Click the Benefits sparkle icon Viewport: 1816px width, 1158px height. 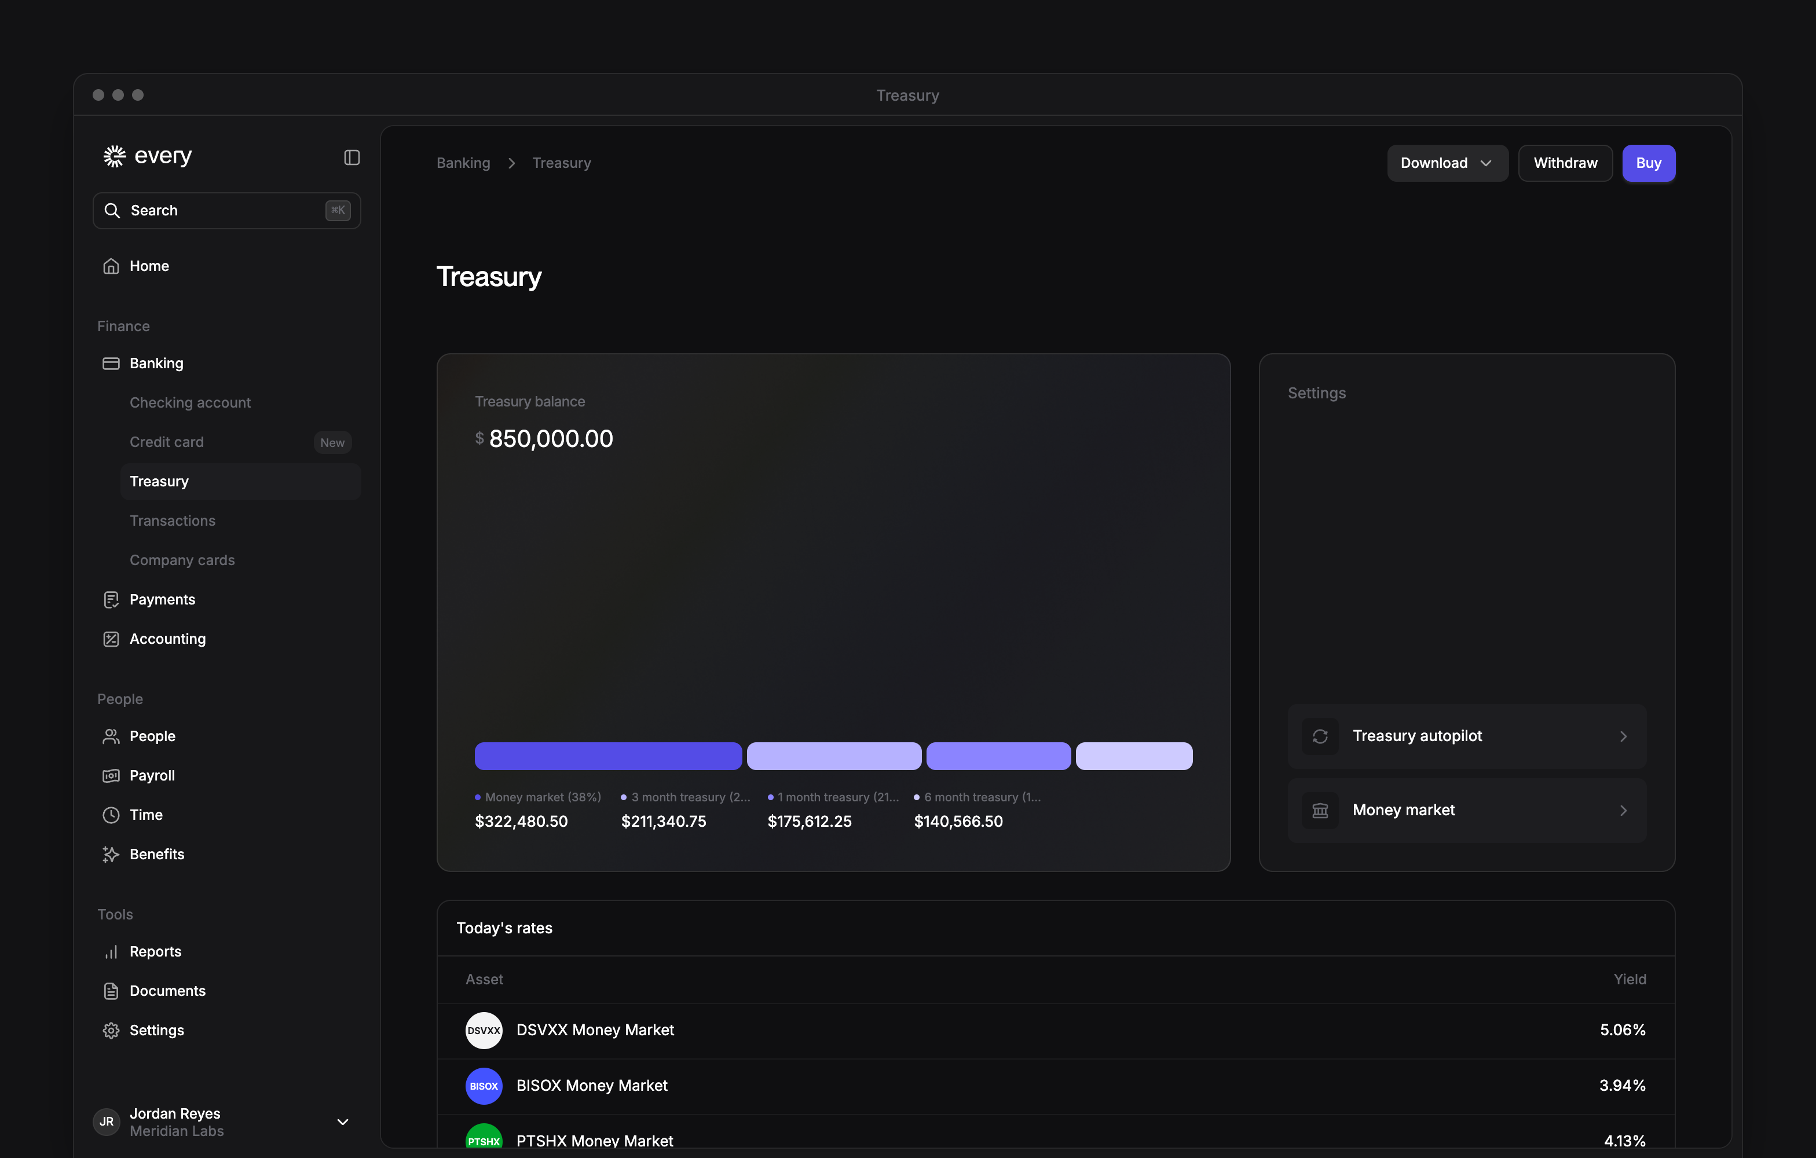pos(111,854)
